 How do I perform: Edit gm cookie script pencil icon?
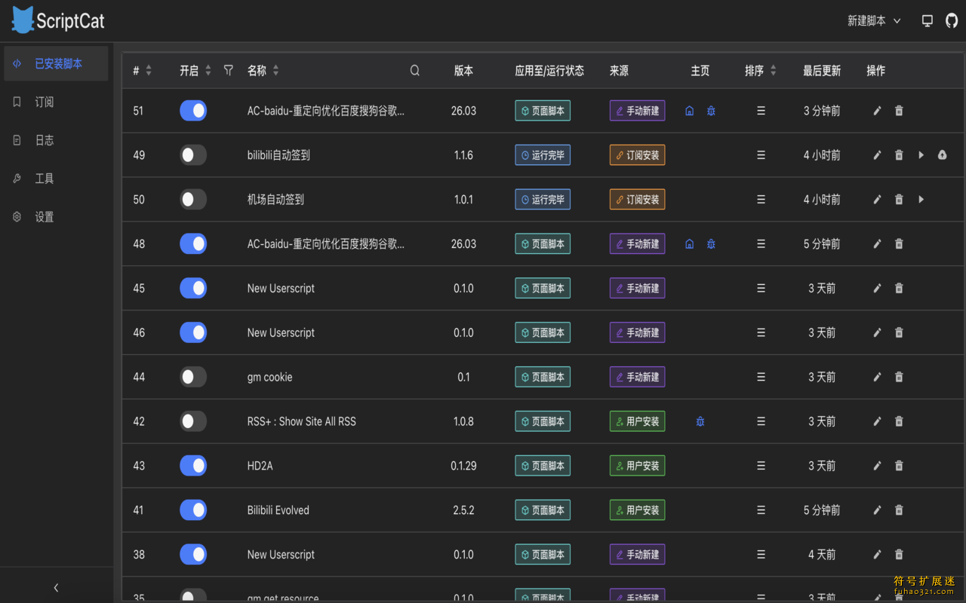(877, 377)
